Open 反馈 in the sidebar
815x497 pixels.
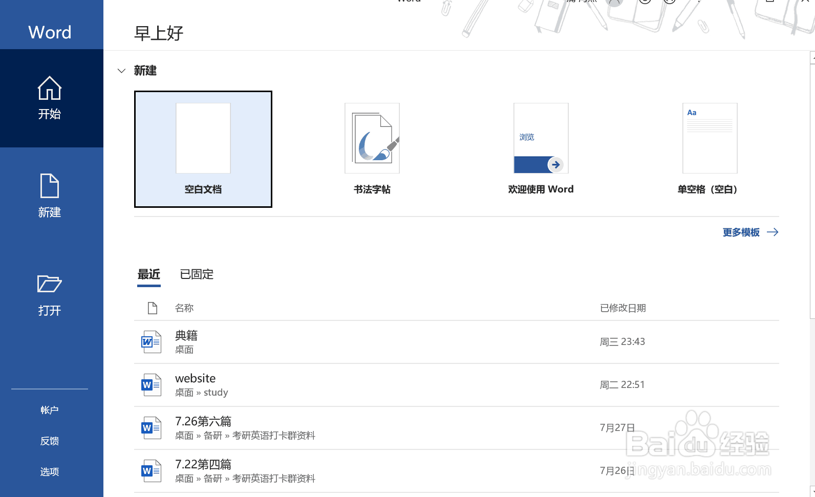(50, 441)
